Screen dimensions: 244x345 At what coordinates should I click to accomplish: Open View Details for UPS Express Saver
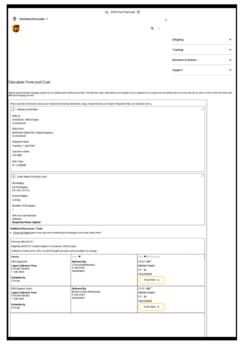pos(145,301)
